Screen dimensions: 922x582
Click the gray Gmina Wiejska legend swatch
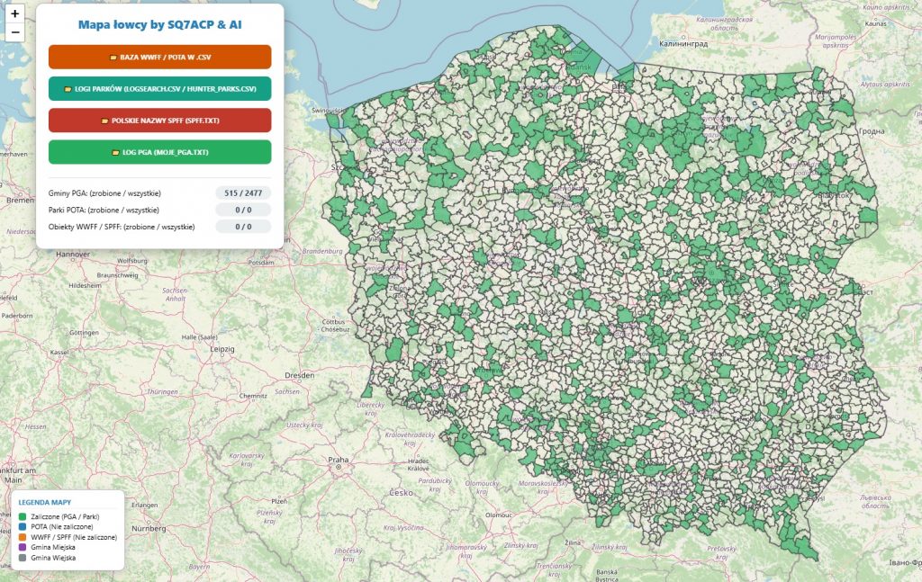(x=23, y=558)
